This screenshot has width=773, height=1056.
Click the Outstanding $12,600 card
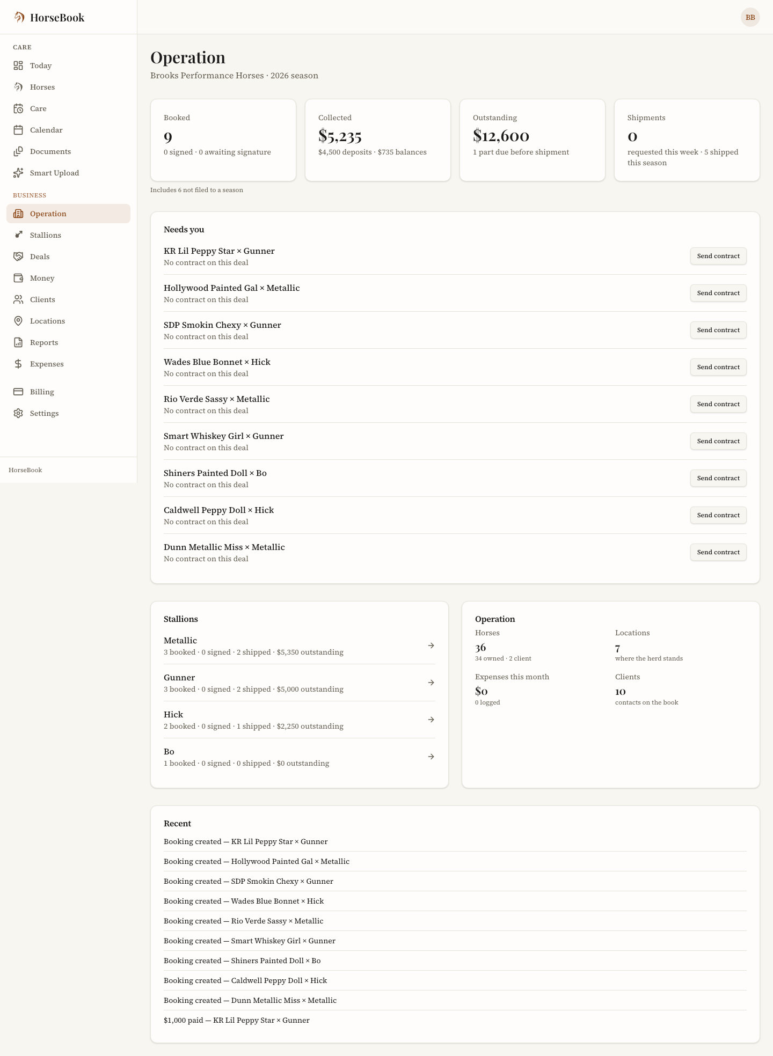533,140
